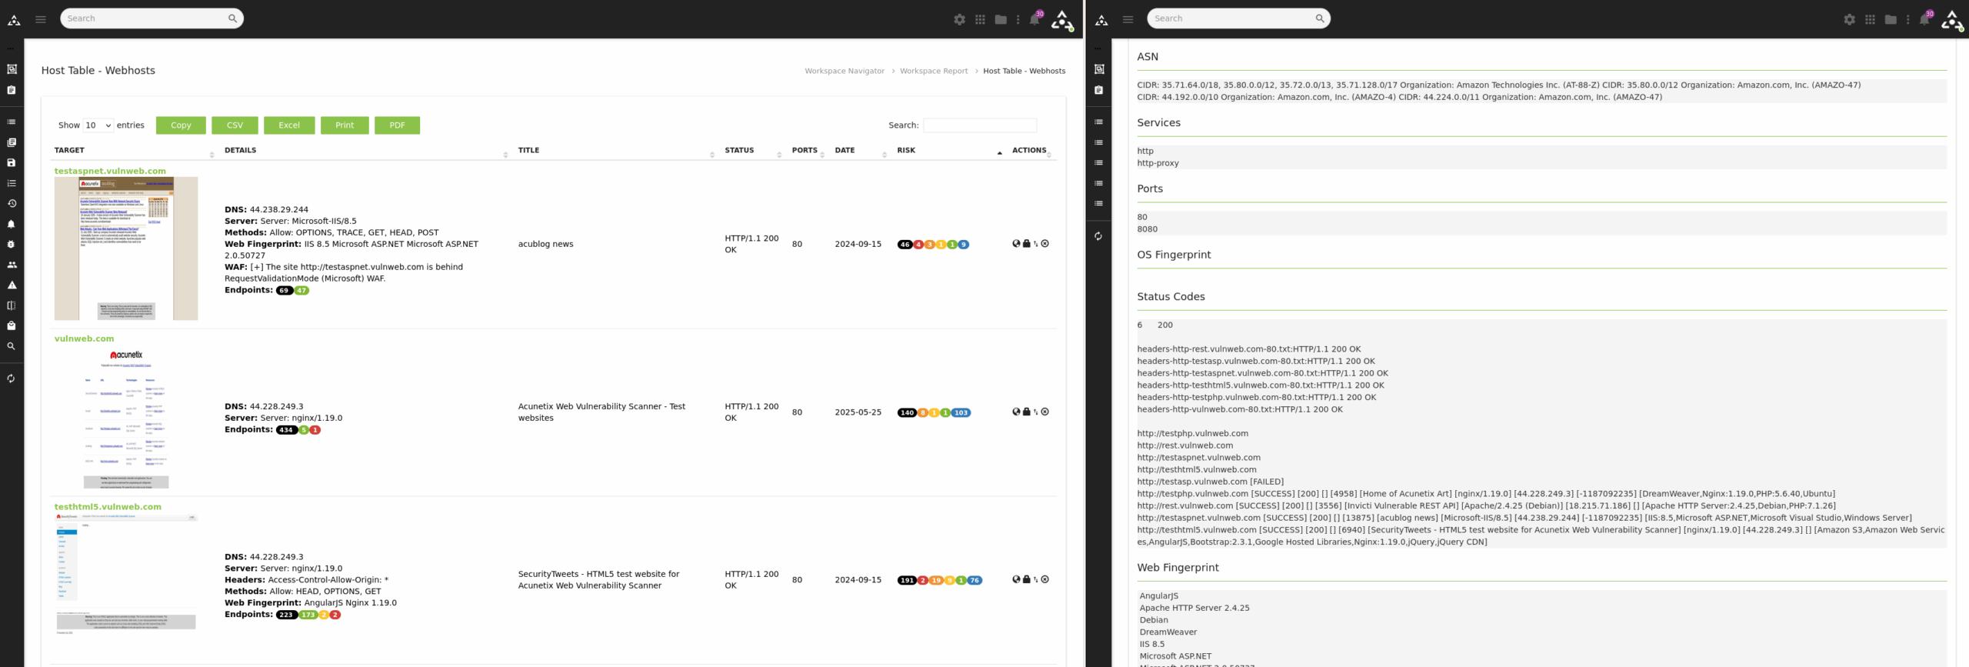The width and height of the screenshot is (1969, 667).
Task: Open the Show entries count dropdown
Action: point(98,125)
